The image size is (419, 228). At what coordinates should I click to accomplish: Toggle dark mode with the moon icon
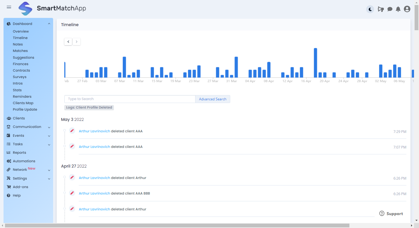pyautogui.click(x=370, y=9)
